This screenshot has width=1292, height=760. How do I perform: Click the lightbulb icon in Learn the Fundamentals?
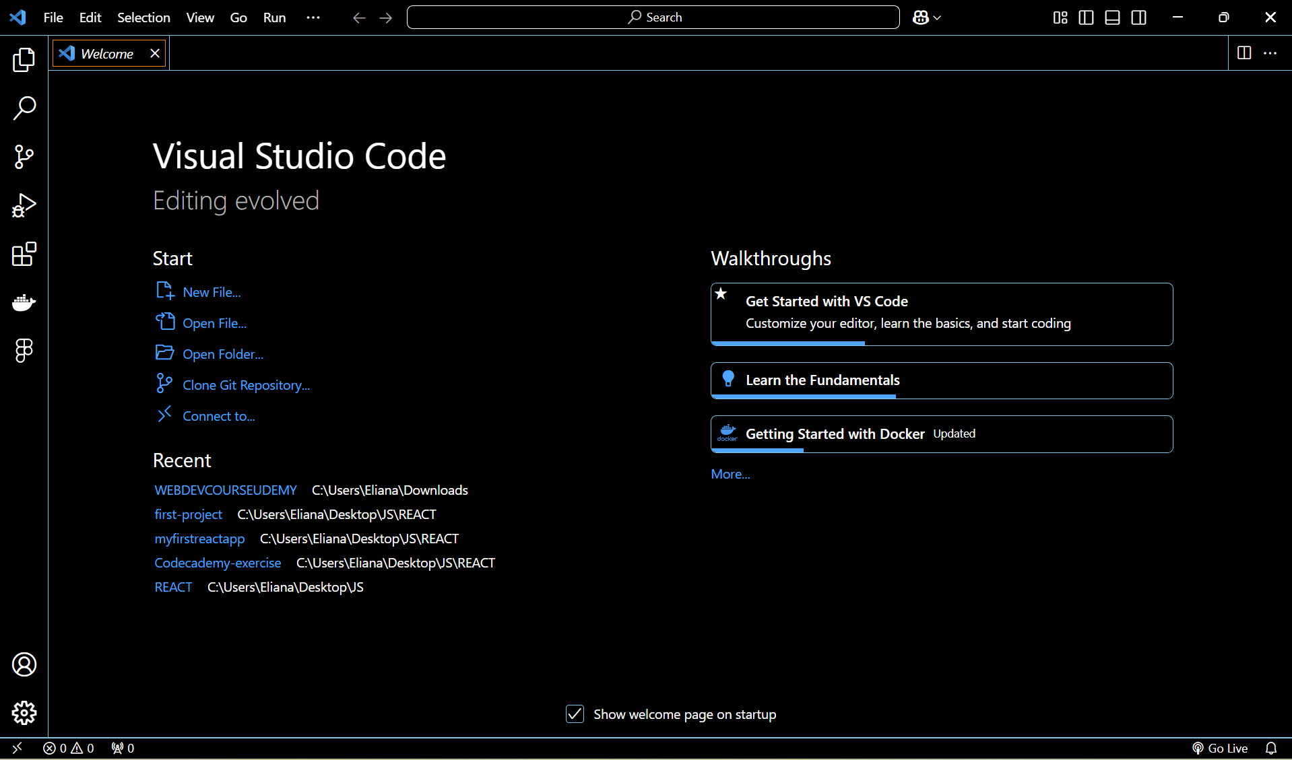728,378
